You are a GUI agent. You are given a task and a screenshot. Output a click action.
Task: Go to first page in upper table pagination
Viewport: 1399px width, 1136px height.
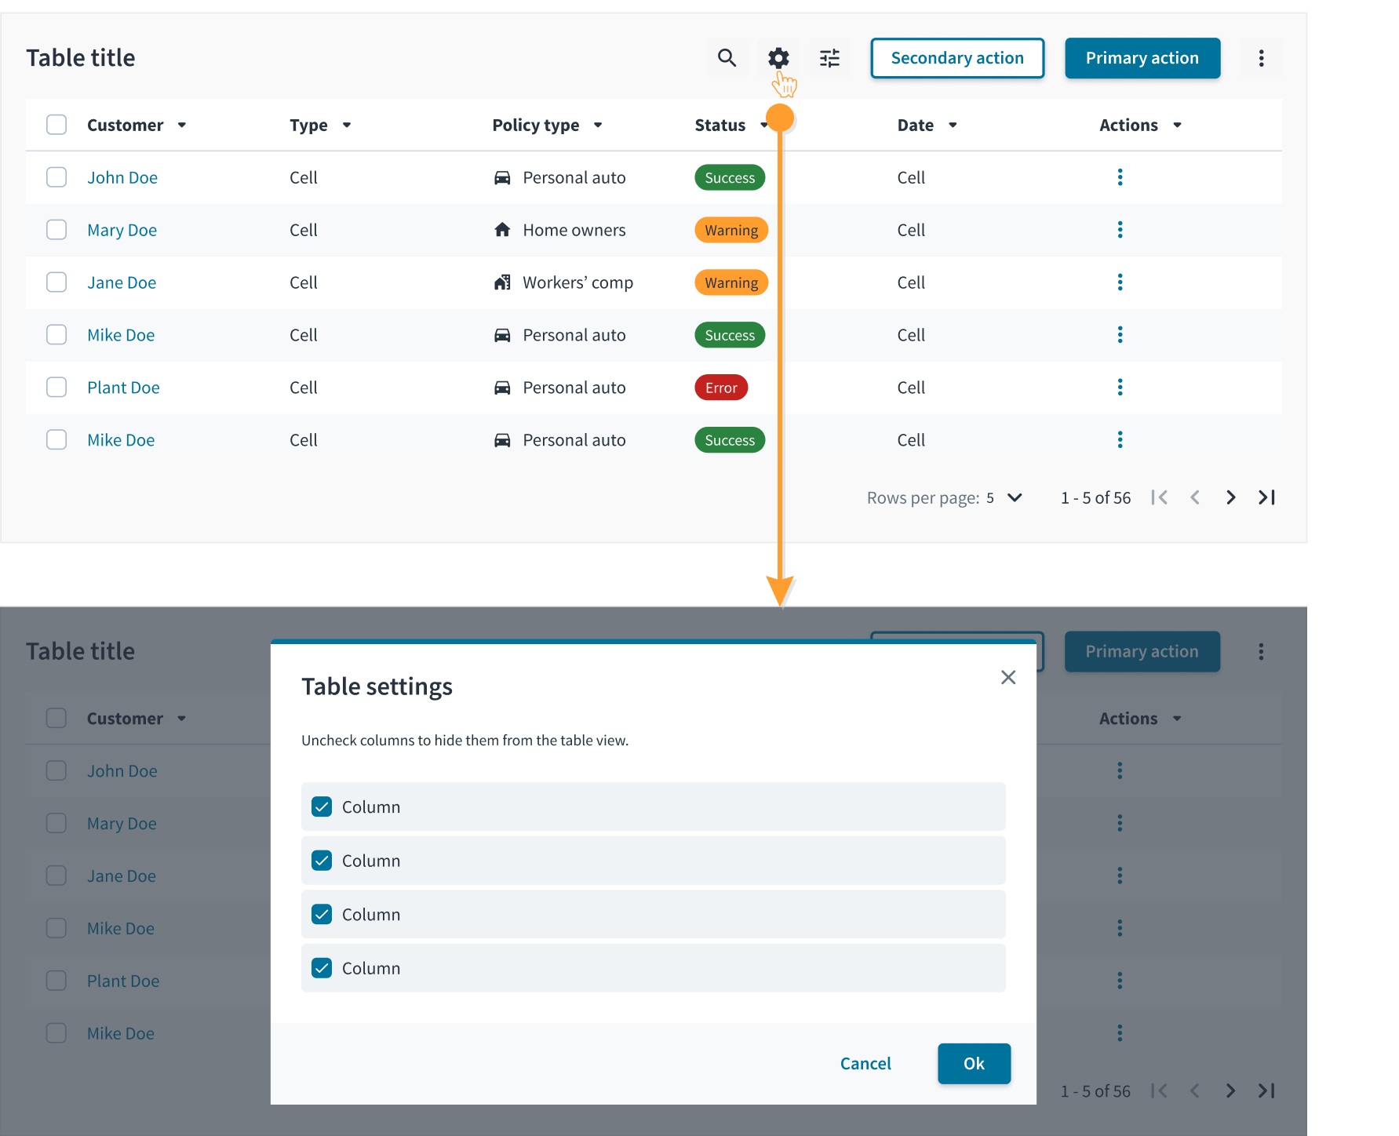pyautogui.click(x=1160, y=497)
